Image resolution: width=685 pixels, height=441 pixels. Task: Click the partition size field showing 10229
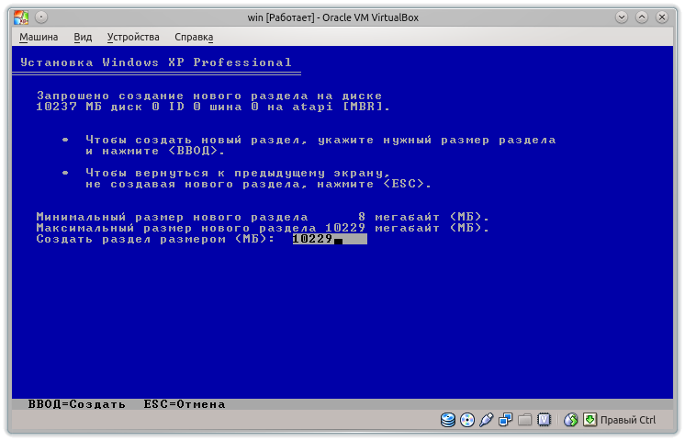330,239
